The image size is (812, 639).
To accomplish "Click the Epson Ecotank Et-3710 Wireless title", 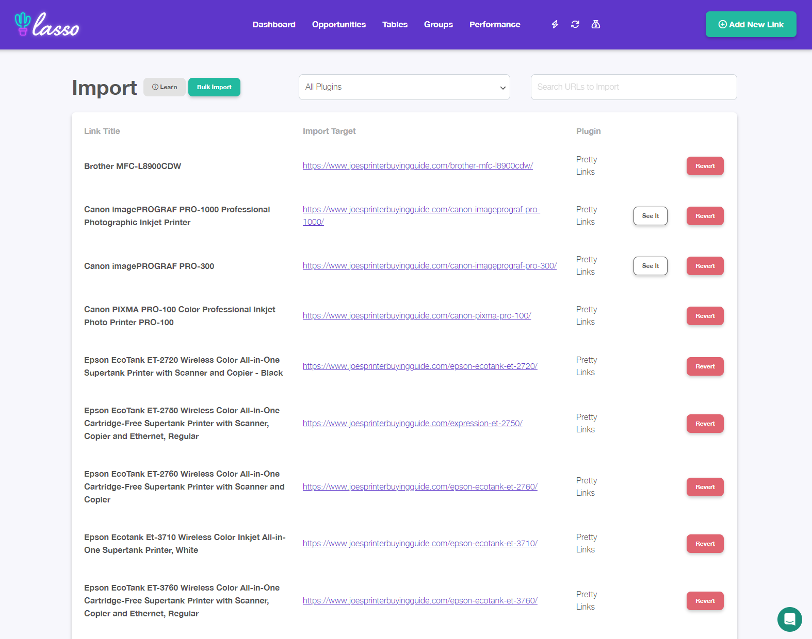I will tap(185, 544).
